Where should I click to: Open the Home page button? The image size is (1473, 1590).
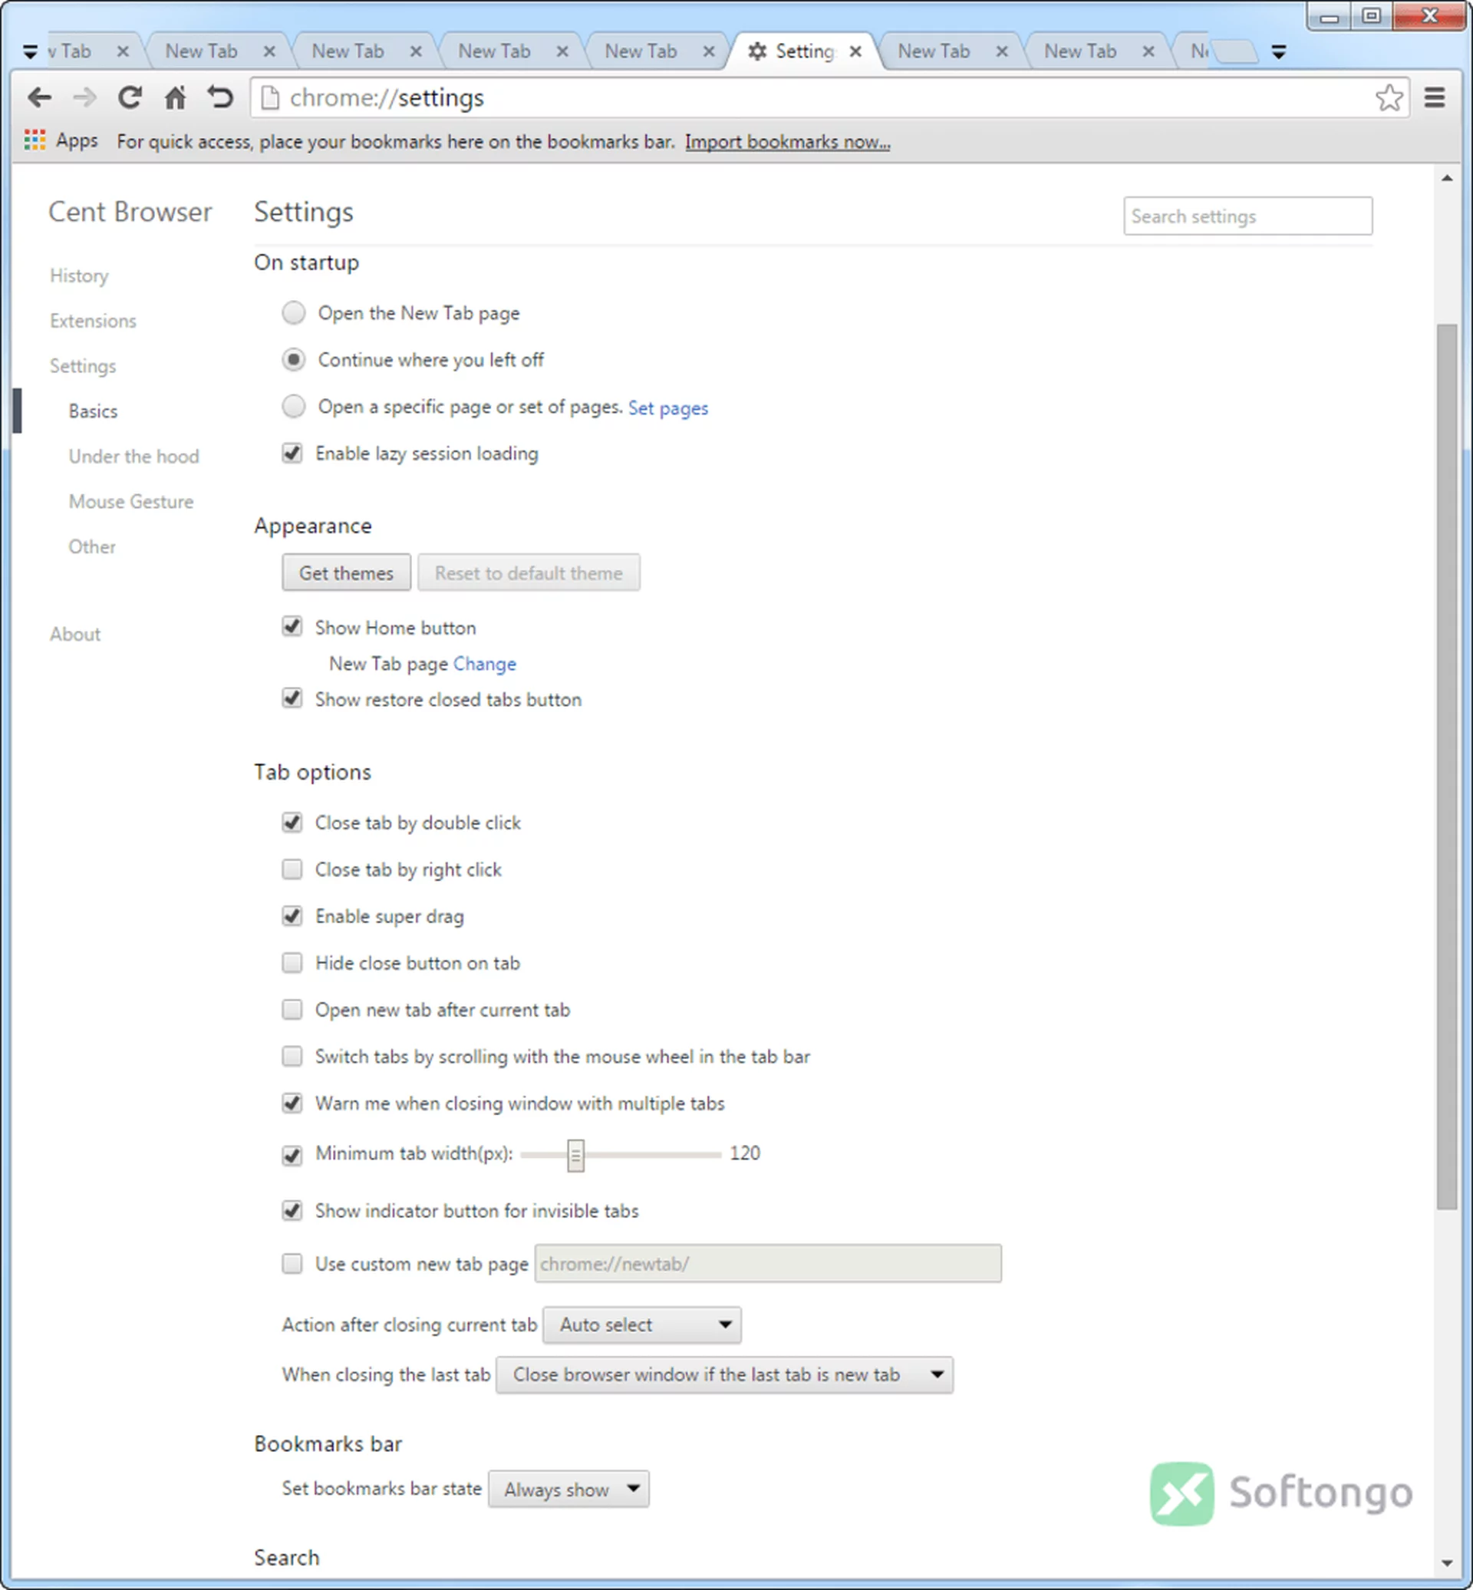coord(175,97)
